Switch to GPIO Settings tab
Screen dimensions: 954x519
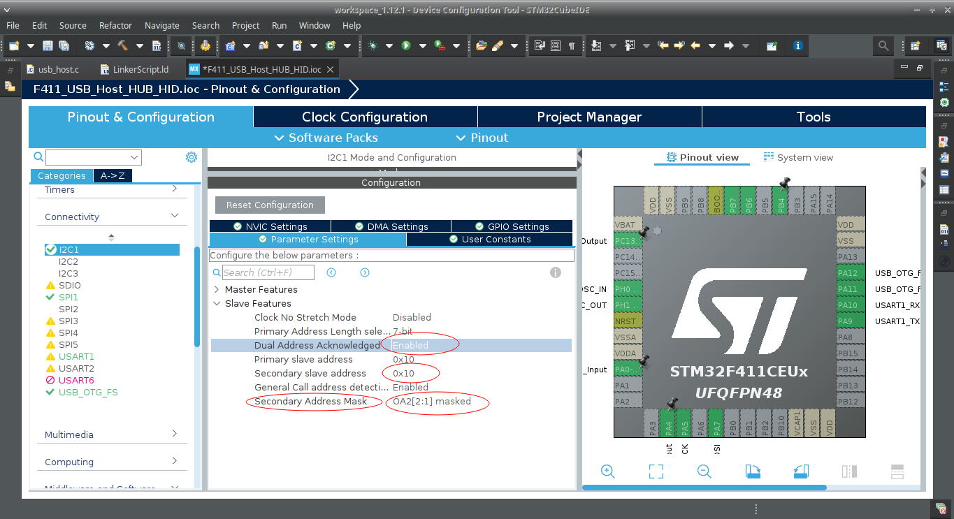point(512,226)
